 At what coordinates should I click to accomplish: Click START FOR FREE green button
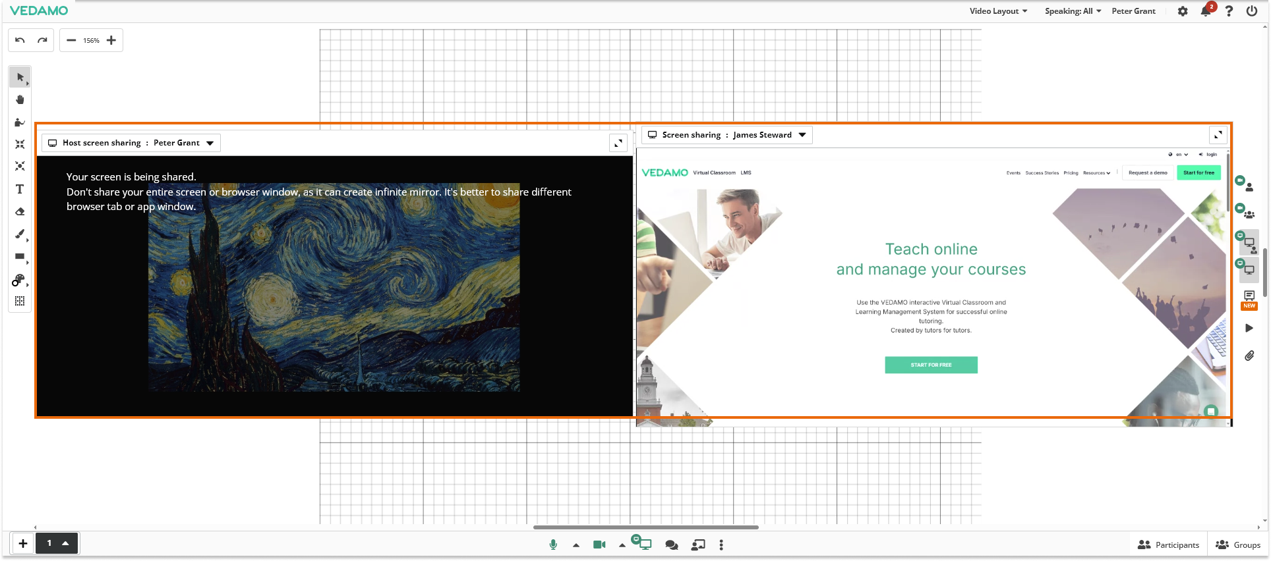[x=931, y=365]
